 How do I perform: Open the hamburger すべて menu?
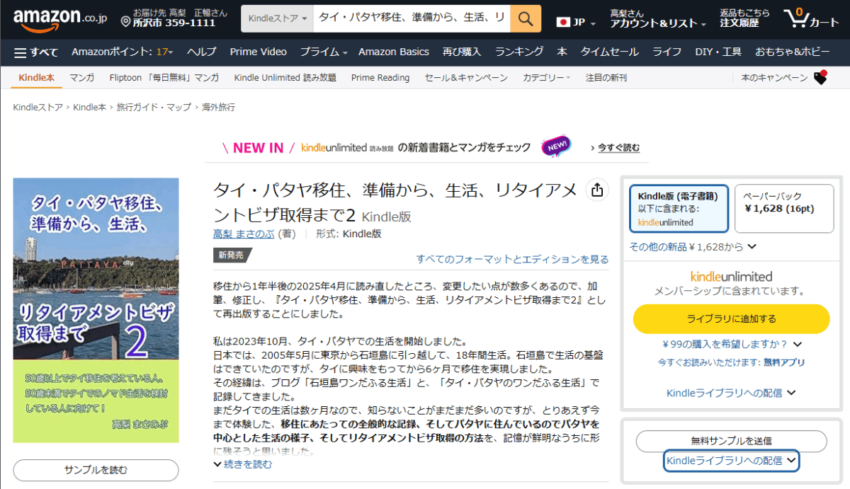(37, 52)
